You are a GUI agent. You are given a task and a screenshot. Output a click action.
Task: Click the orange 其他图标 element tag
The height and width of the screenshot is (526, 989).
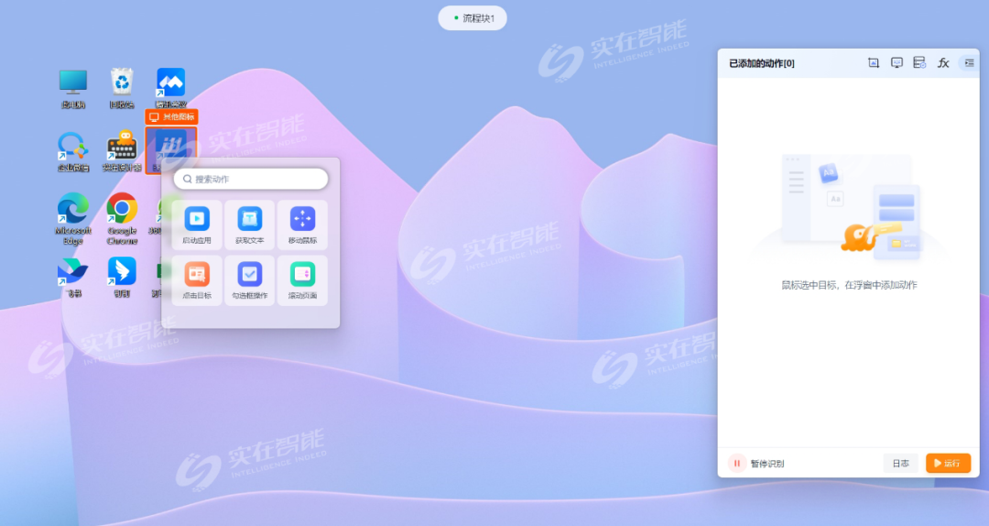point(171,116)
